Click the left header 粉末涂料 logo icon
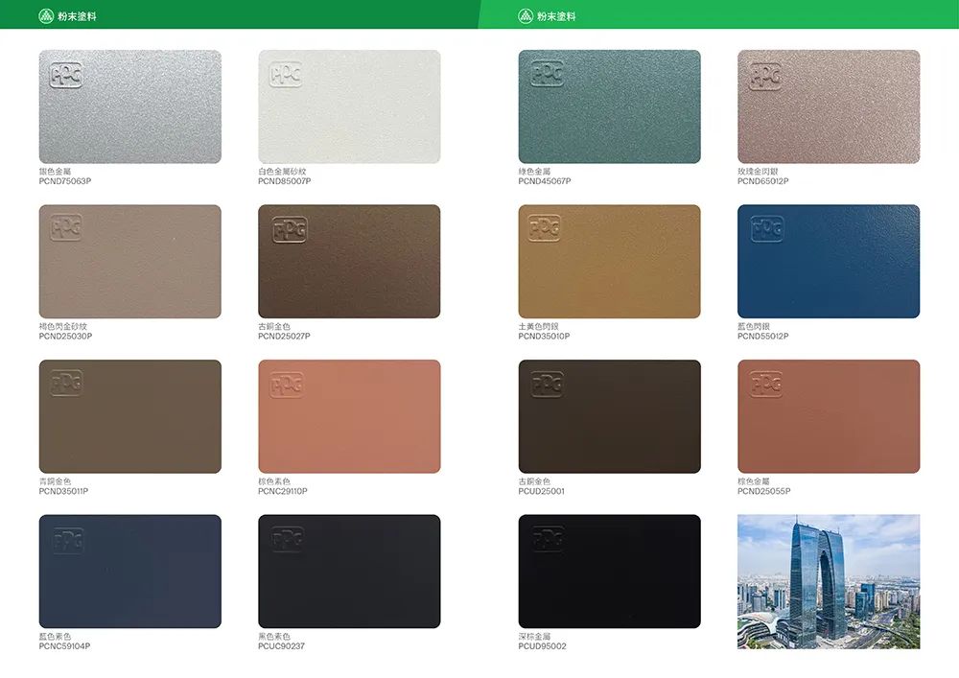The height and width of the screenshot is (678, 959). click(46, 16)
